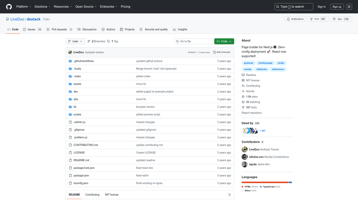Image resolution: width=358 pixels, height=201 pixels.
Task: Open the dev folder
Action: pos(76,92)
